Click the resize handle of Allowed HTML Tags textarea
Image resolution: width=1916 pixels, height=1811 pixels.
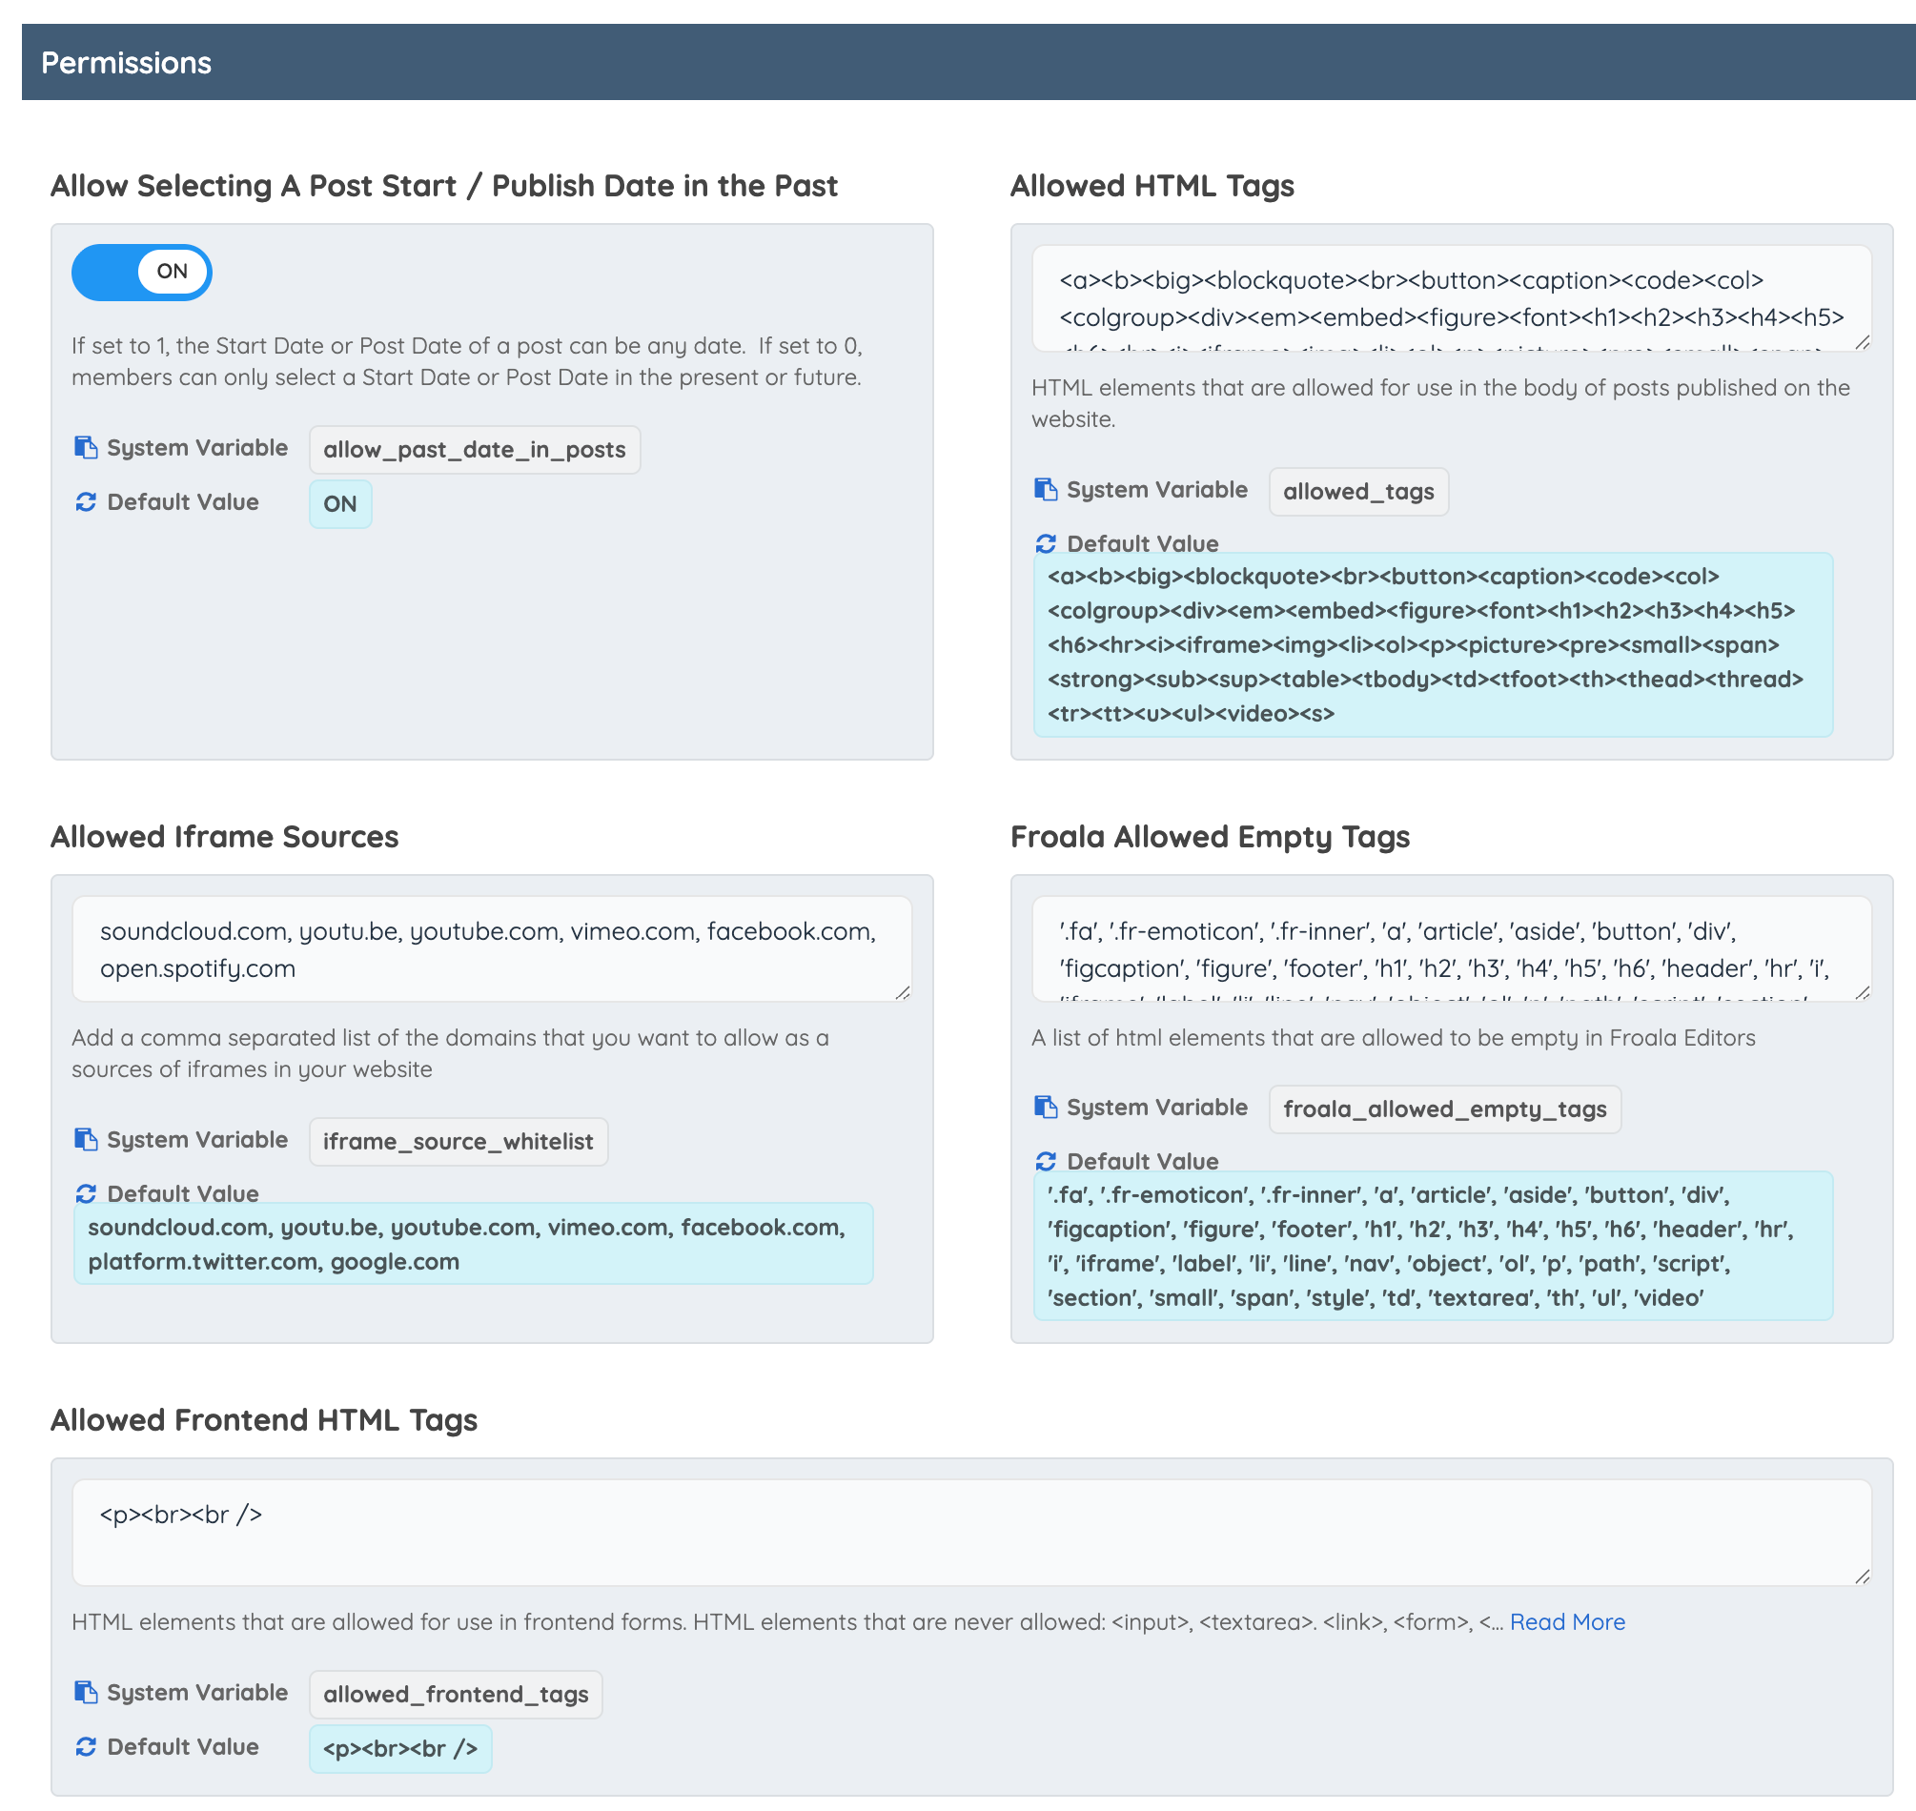[x=1862, y=342]
